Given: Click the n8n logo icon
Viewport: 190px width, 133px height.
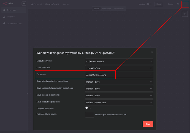Looking at the screenshot, I should 5,4.
